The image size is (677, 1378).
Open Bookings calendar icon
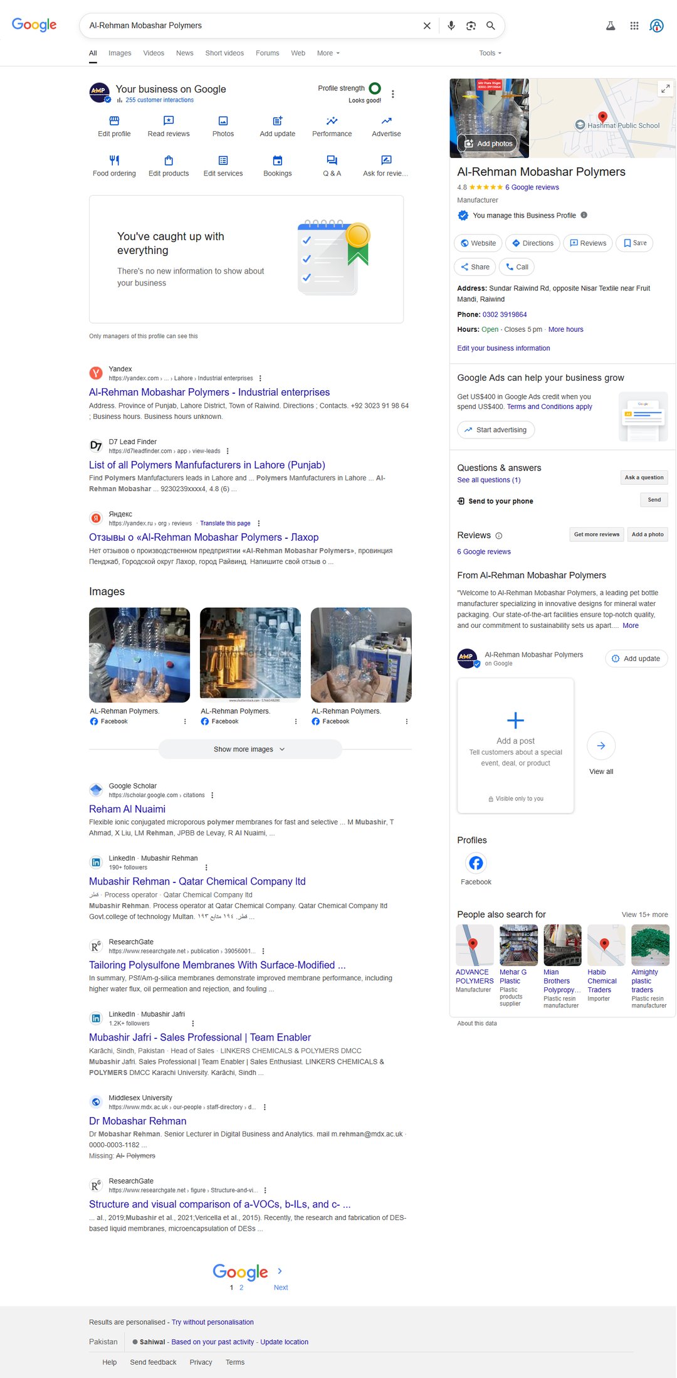tap(277, 161)
